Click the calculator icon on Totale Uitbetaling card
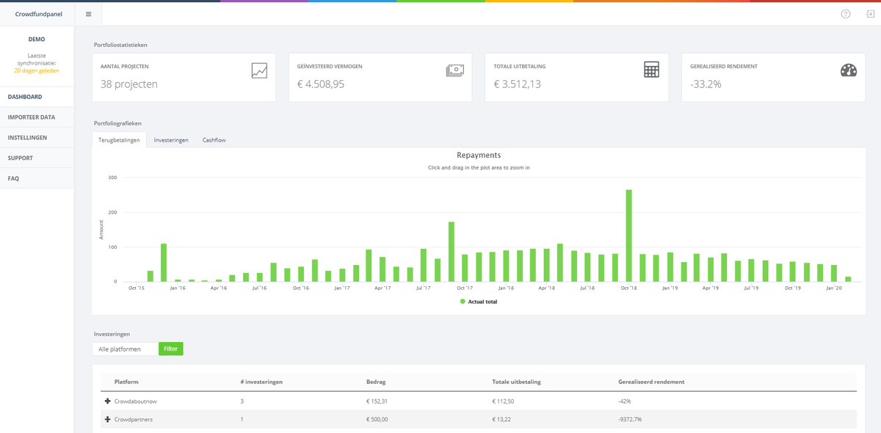881x433 pixels. point(651,70)
